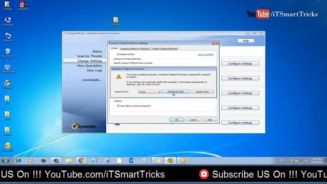327x184 pixels.
Task: Open Google Chrome from taskbar
Action: click(x=81, y=160)
